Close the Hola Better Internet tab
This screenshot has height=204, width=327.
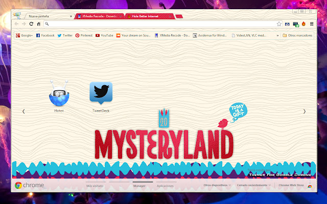[170, 16]
